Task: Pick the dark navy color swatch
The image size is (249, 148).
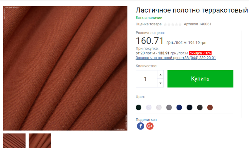Action: [x=189, y=108]
